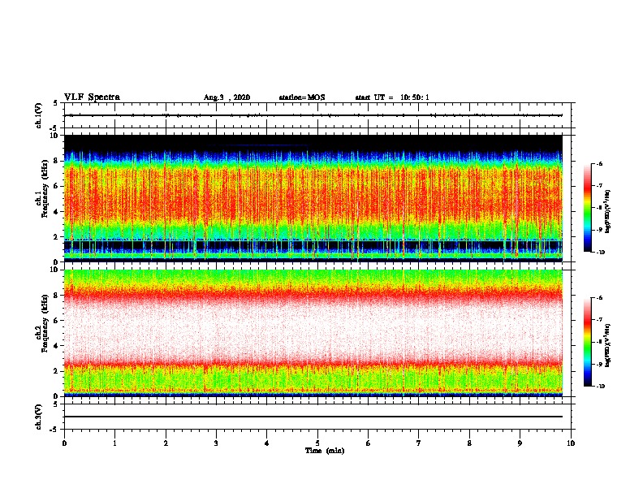Viewport: 643px width, 497px height.
Task: Click the "station=MOS" header label
Action: coord(302,97)
